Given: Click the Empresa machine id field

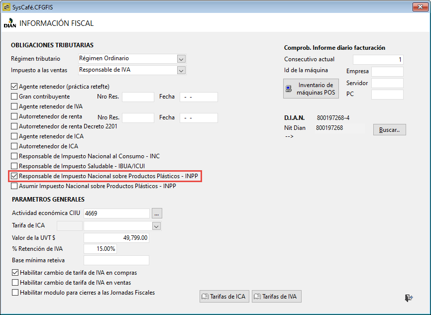Looking at the screenshot, I should tap(387, 72).
